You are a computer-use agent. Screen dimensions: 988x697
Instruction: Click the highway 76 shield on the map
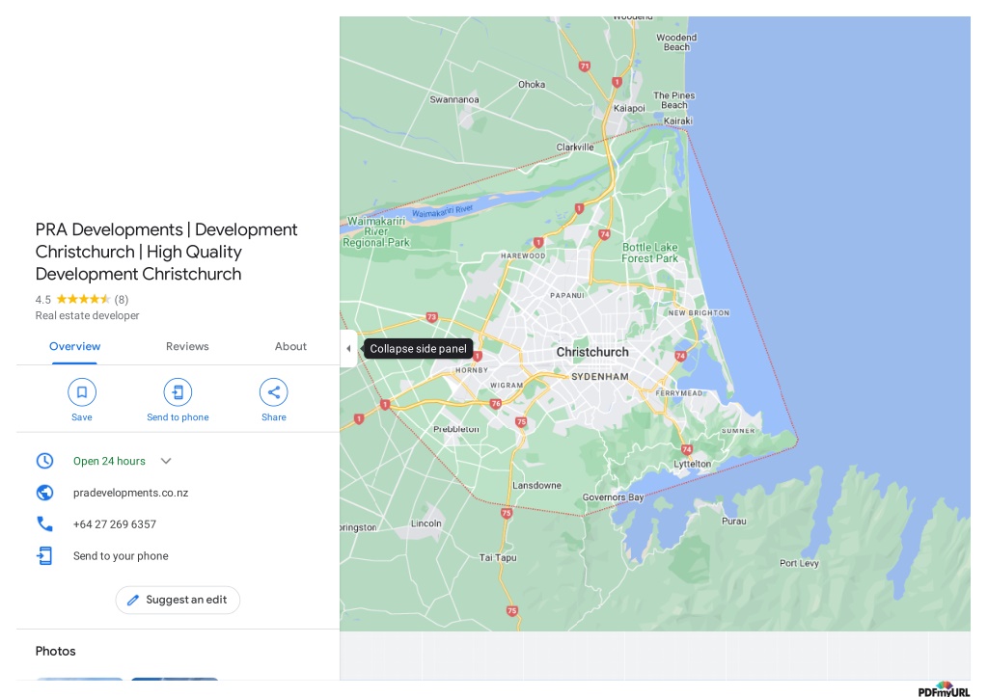pos(496,404)
